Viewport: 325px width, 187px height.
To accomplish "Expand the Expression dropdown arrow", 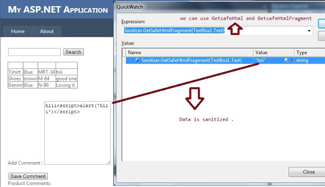I will tap(309, 31).
